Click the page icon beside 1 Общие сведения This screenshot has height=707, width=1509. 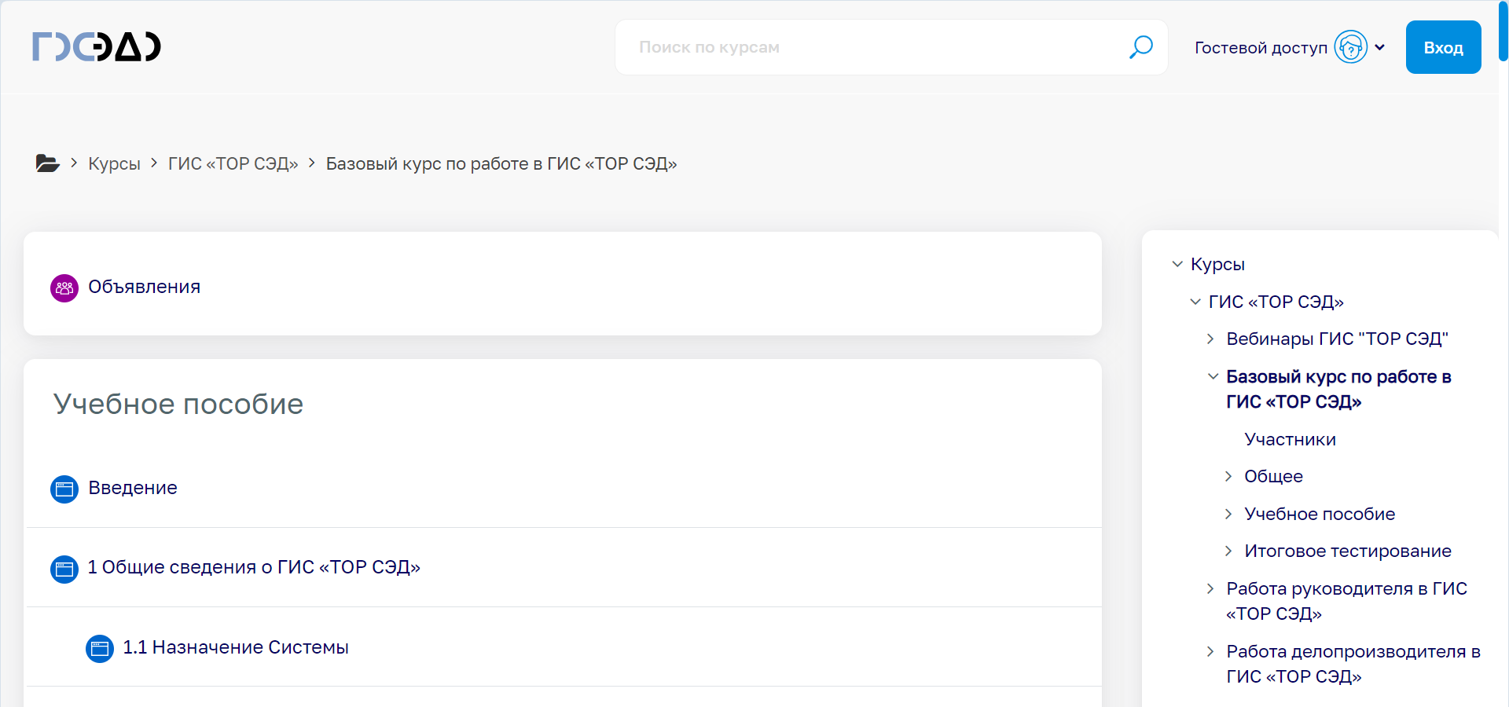(64, 568)
